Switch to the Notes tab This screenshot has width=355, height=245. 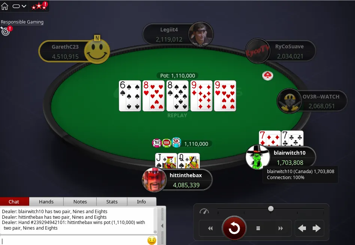click(x=80, y=202)
